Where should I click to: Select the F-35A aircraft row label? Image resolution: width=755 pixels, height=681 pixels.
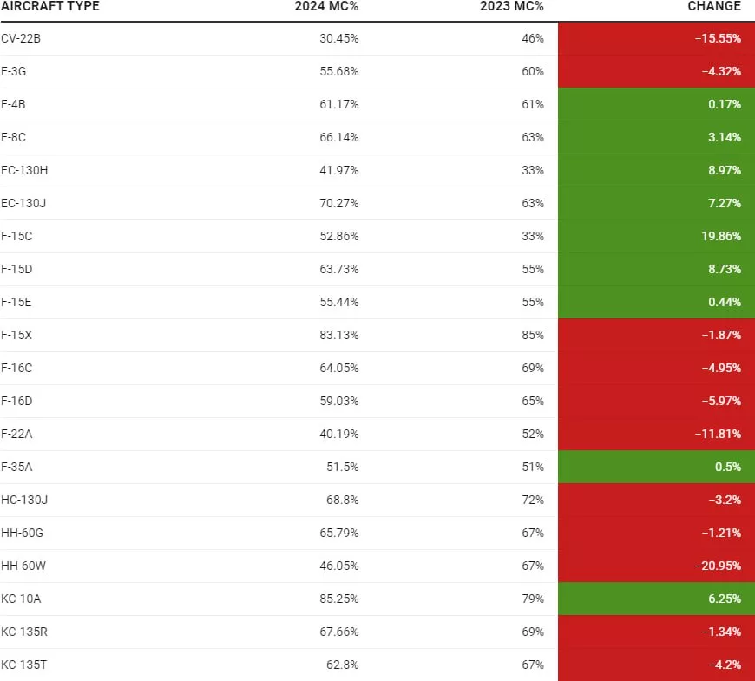[x=16, y=467]
